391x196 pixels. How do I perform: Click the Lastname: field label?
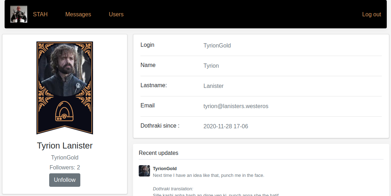point(154,85)
